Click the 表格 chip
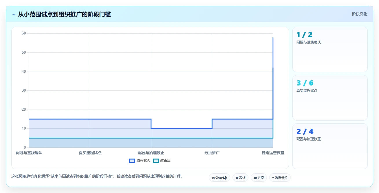Screen dimensions: 379x193 tap(240, 178)
